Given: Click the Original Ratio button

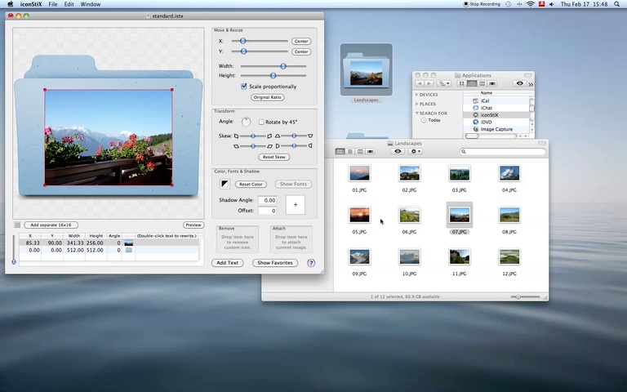Looking at the screenshot, I should pos(267,97).
